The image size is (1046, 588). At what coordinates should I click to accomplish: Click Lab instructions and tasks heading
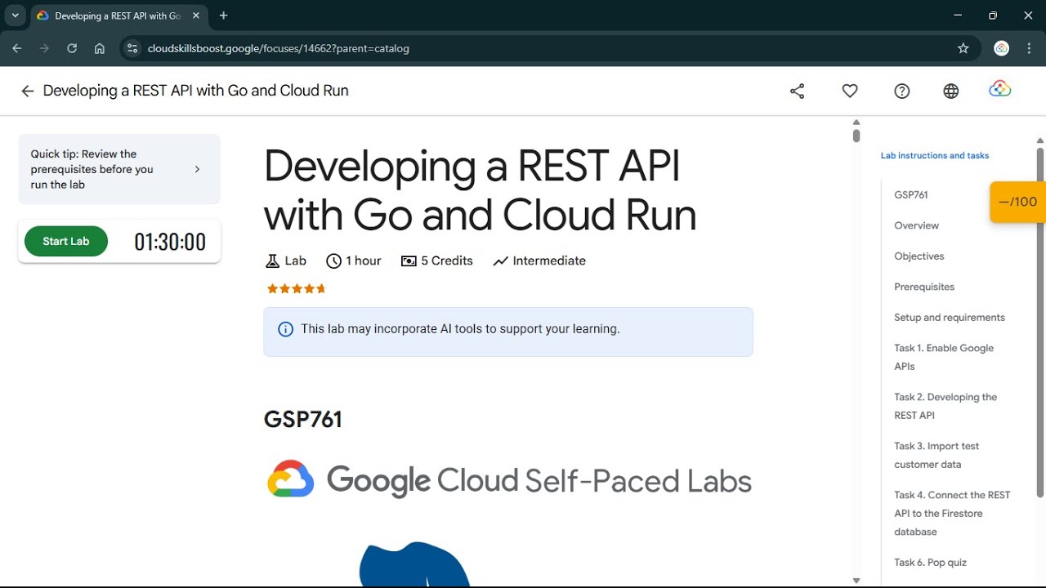point(935,155)
